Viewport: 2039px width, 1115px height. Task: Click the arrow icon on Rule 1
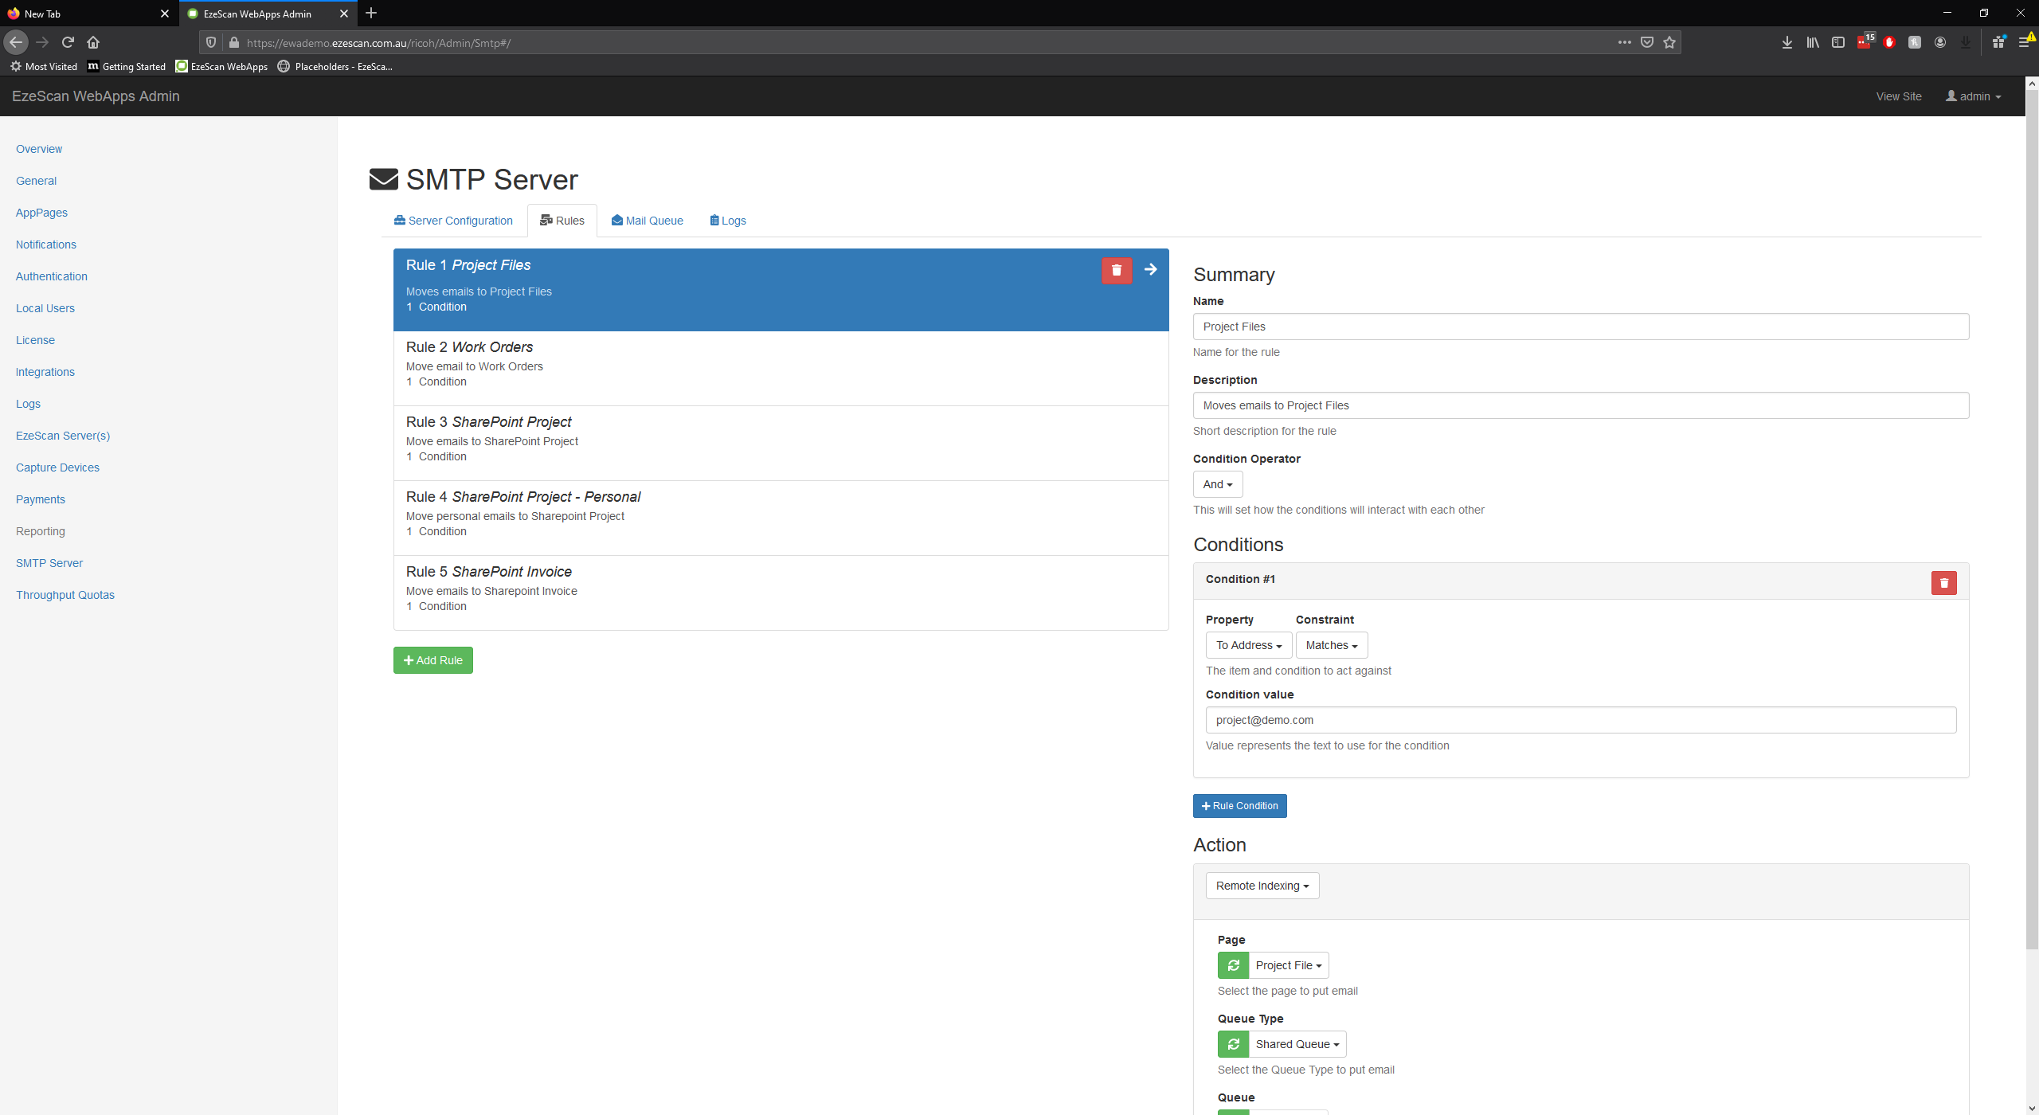click(1151, 270)
